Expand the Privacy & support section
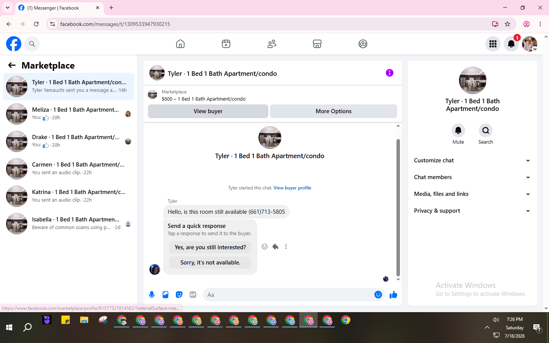549x343 pixels. click(x=472, y=211)
